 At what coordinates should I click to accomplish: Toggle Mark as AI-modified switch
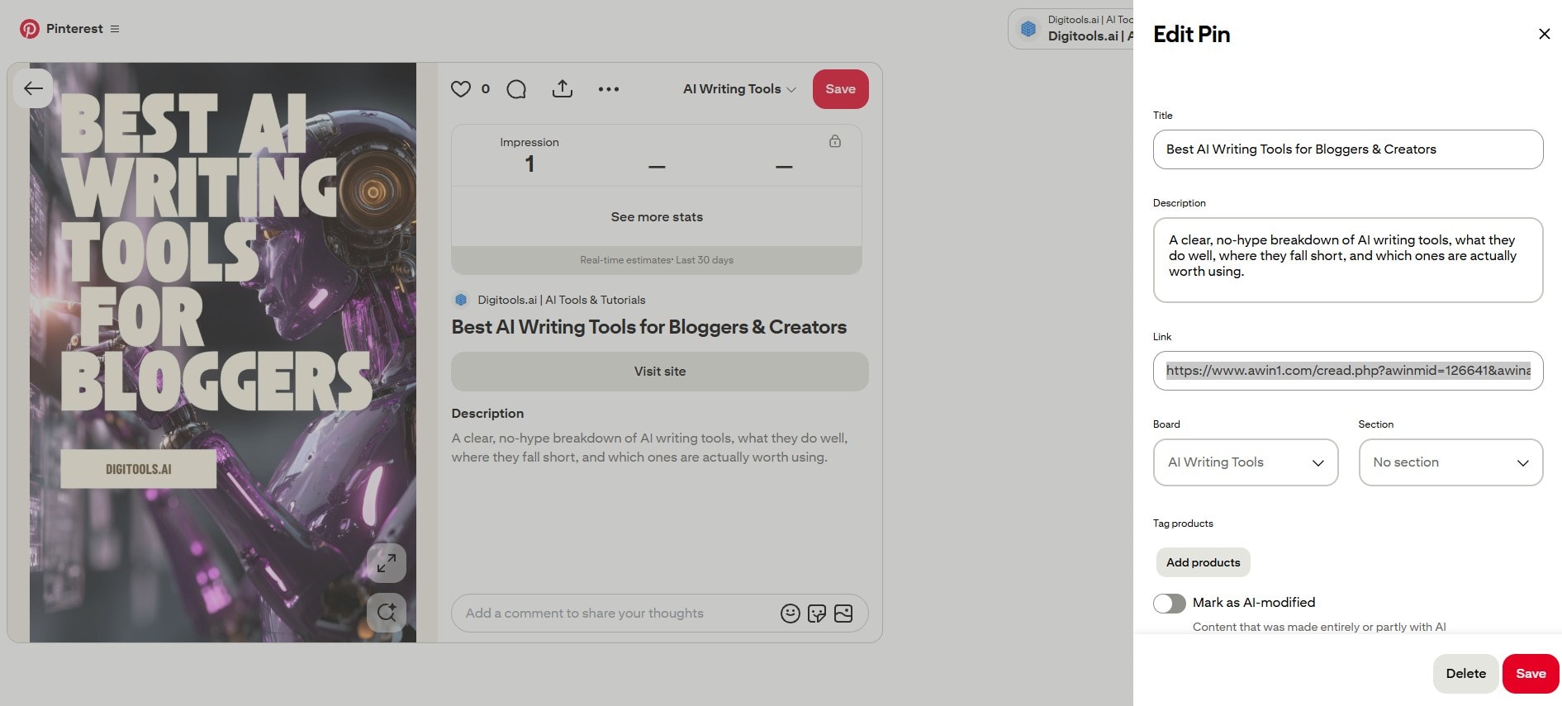pyautogui.click(x=1170, y=604)
